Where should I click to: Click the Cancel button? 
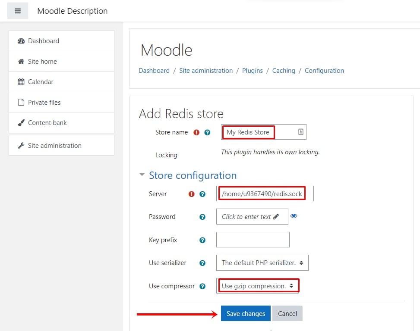tap(287, 313)
